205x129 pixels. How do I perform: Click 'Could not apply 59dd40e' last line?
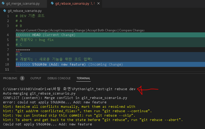(x=48, y=124)
